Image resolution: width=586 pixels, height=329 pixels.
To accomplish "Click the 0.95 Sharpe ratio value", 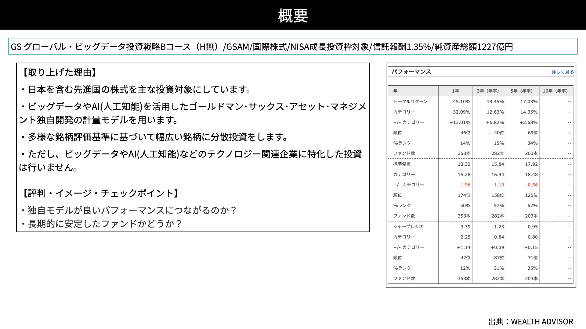I will (x=533, y=227).
